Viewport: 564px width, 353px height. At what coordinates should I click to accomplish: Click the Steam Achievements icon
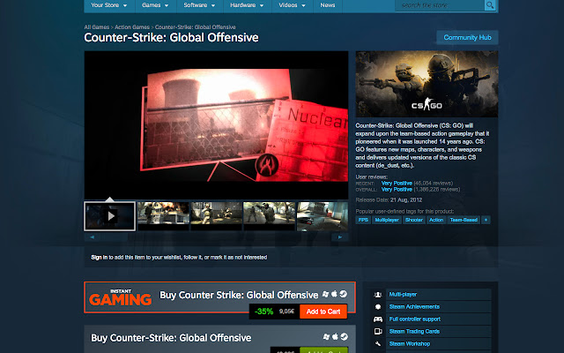pyautogui.click(x=378, y=307)
